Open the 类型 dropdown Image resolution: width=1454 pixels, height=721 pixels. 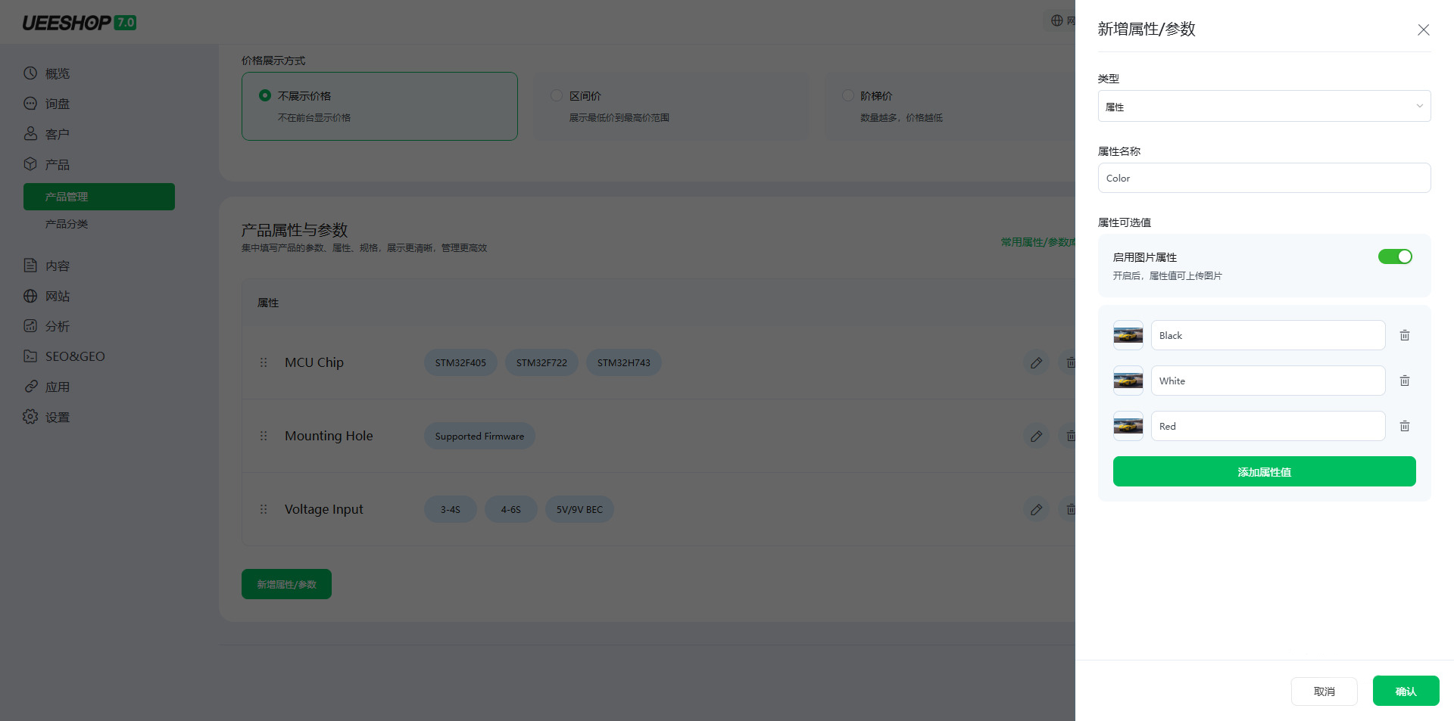click(x=1264, y=106)
